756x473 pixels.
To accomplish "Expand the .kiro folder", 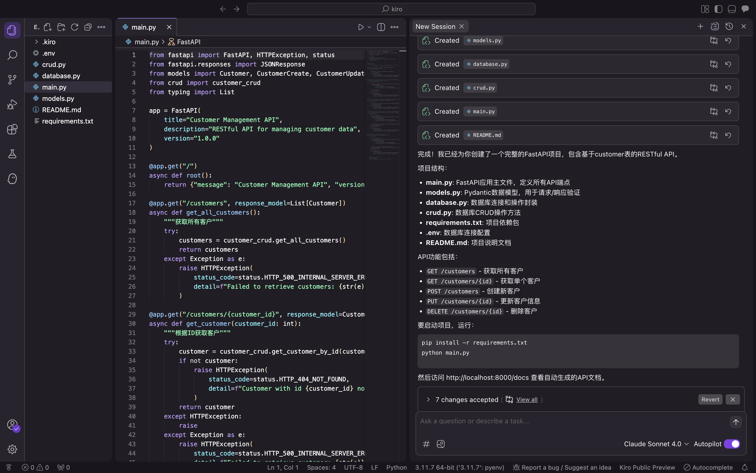I will click(37, 42).
